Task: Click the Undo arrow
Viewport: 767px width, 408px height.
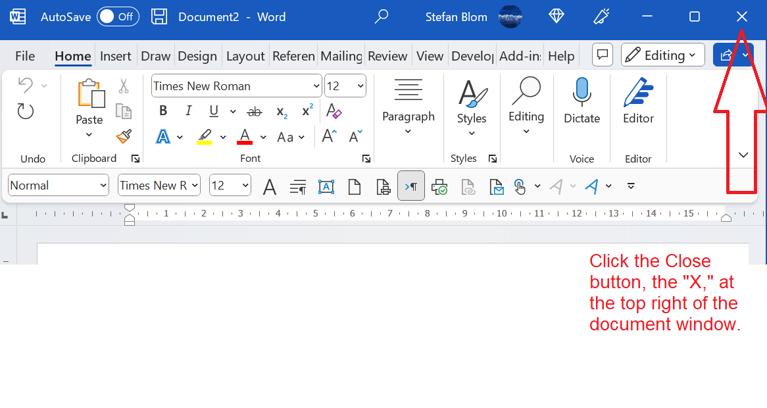Action: point(25,84)
